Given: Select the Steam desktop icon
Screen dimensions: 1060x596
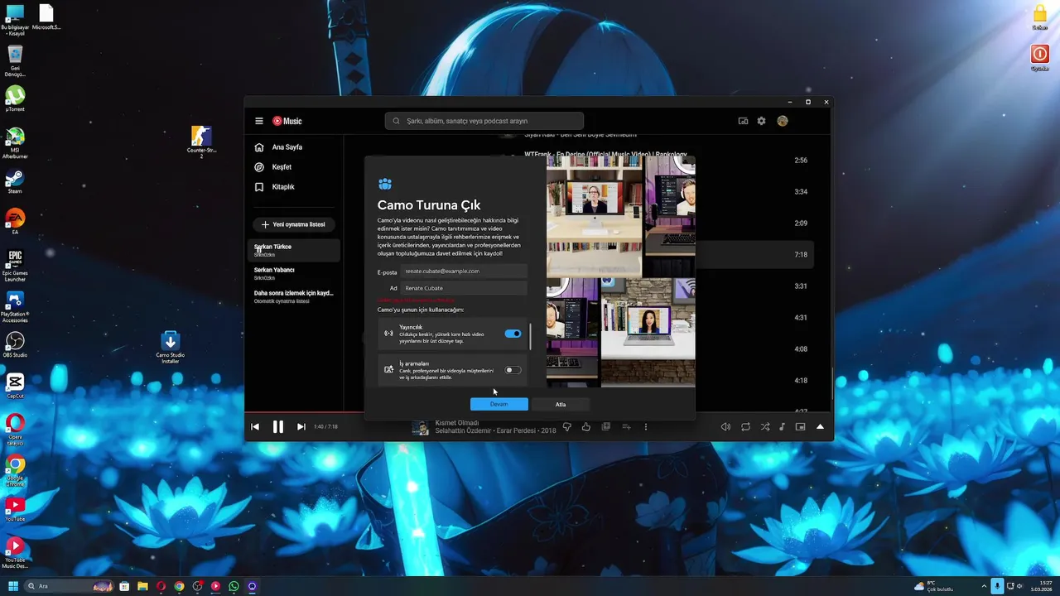Looking at the screenshot, I should [x=15, y=181].
